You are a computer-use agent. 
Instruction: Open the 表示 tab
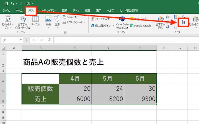tap(99, 11)
